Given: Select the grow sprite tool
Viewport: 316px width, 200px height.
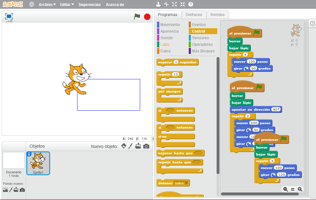Looking at the screenshot, I should [x=175, y=4].
